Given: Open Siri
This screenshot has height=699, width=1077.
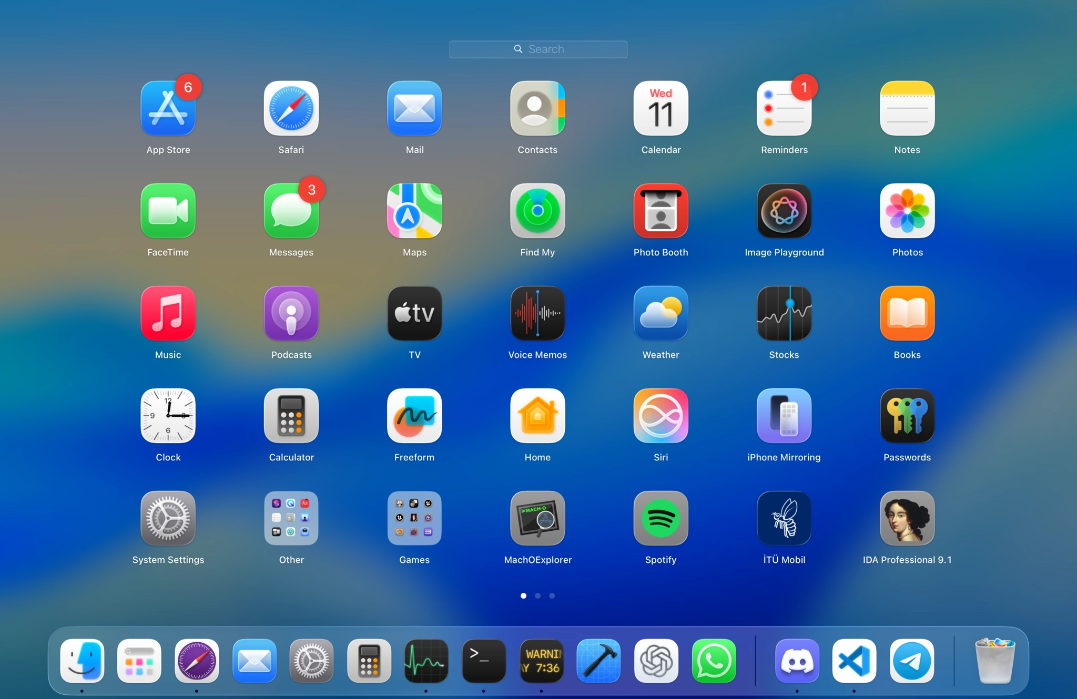Looking at the screenshot, I should click(x=661, y=416).
